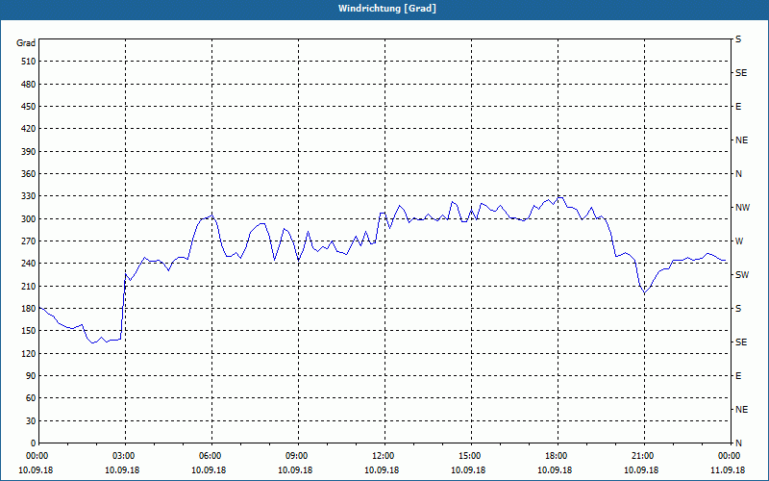769x481 pixels.
Task: Select the E compass label beside the 90 gridline
Action: click(738, 376)
